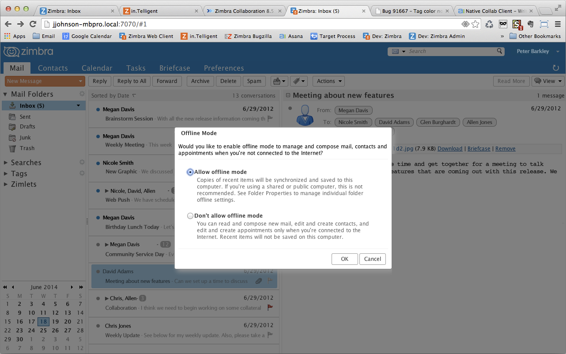Open the move-to-folder icon menu
The width and height of the screenshot is (566, 354).
(279, 81)
